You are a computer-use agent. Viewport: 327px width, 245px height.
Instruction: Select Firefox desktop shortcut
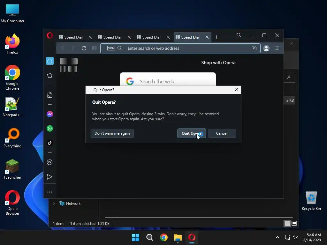point(12,44)
